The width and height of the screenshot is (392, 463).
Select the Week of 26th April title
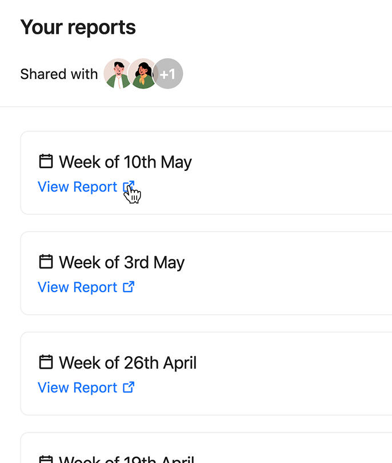(x=127, y=363)
